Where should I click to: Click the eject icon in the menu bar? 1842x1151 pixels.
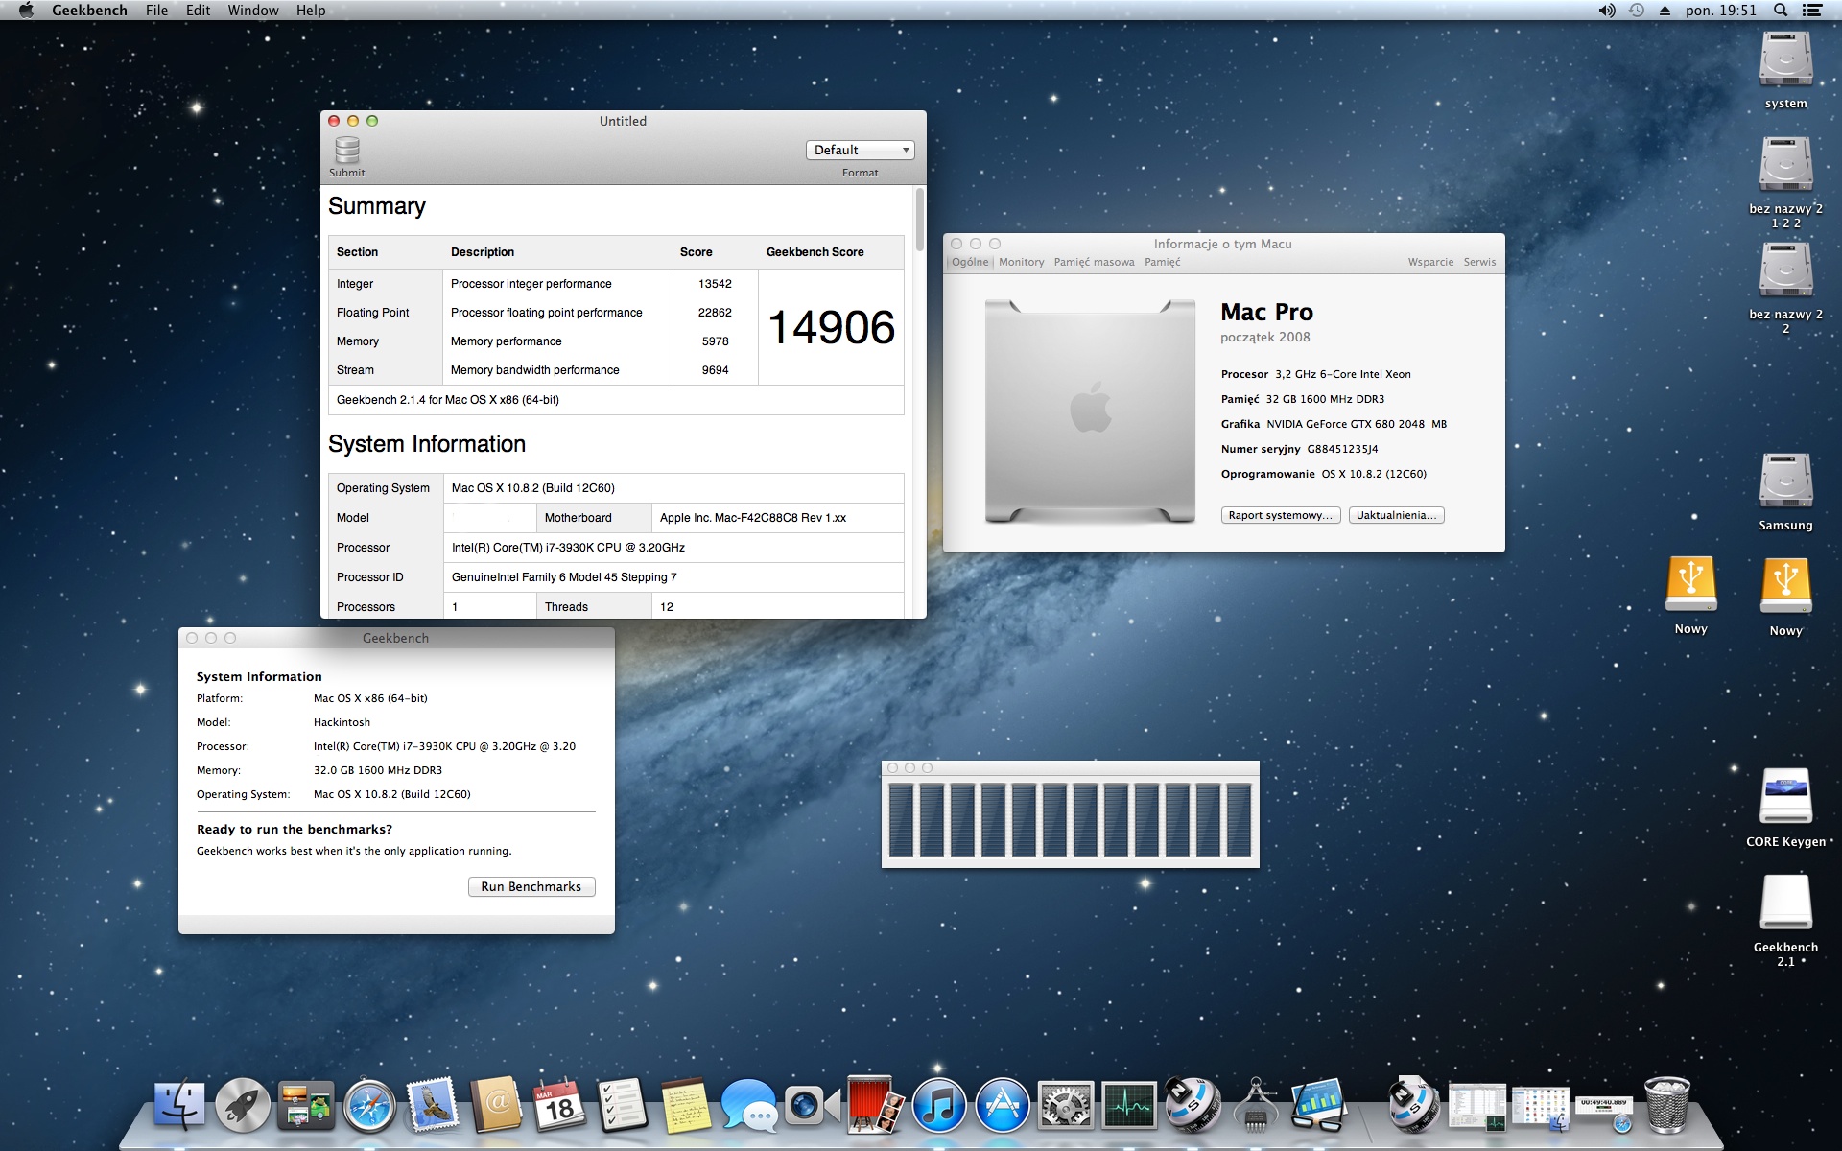(x=1665, y=11)
